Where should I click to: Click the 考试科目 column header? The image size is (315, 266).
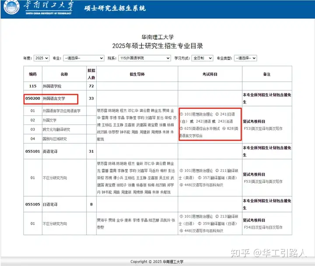[210, 74]
